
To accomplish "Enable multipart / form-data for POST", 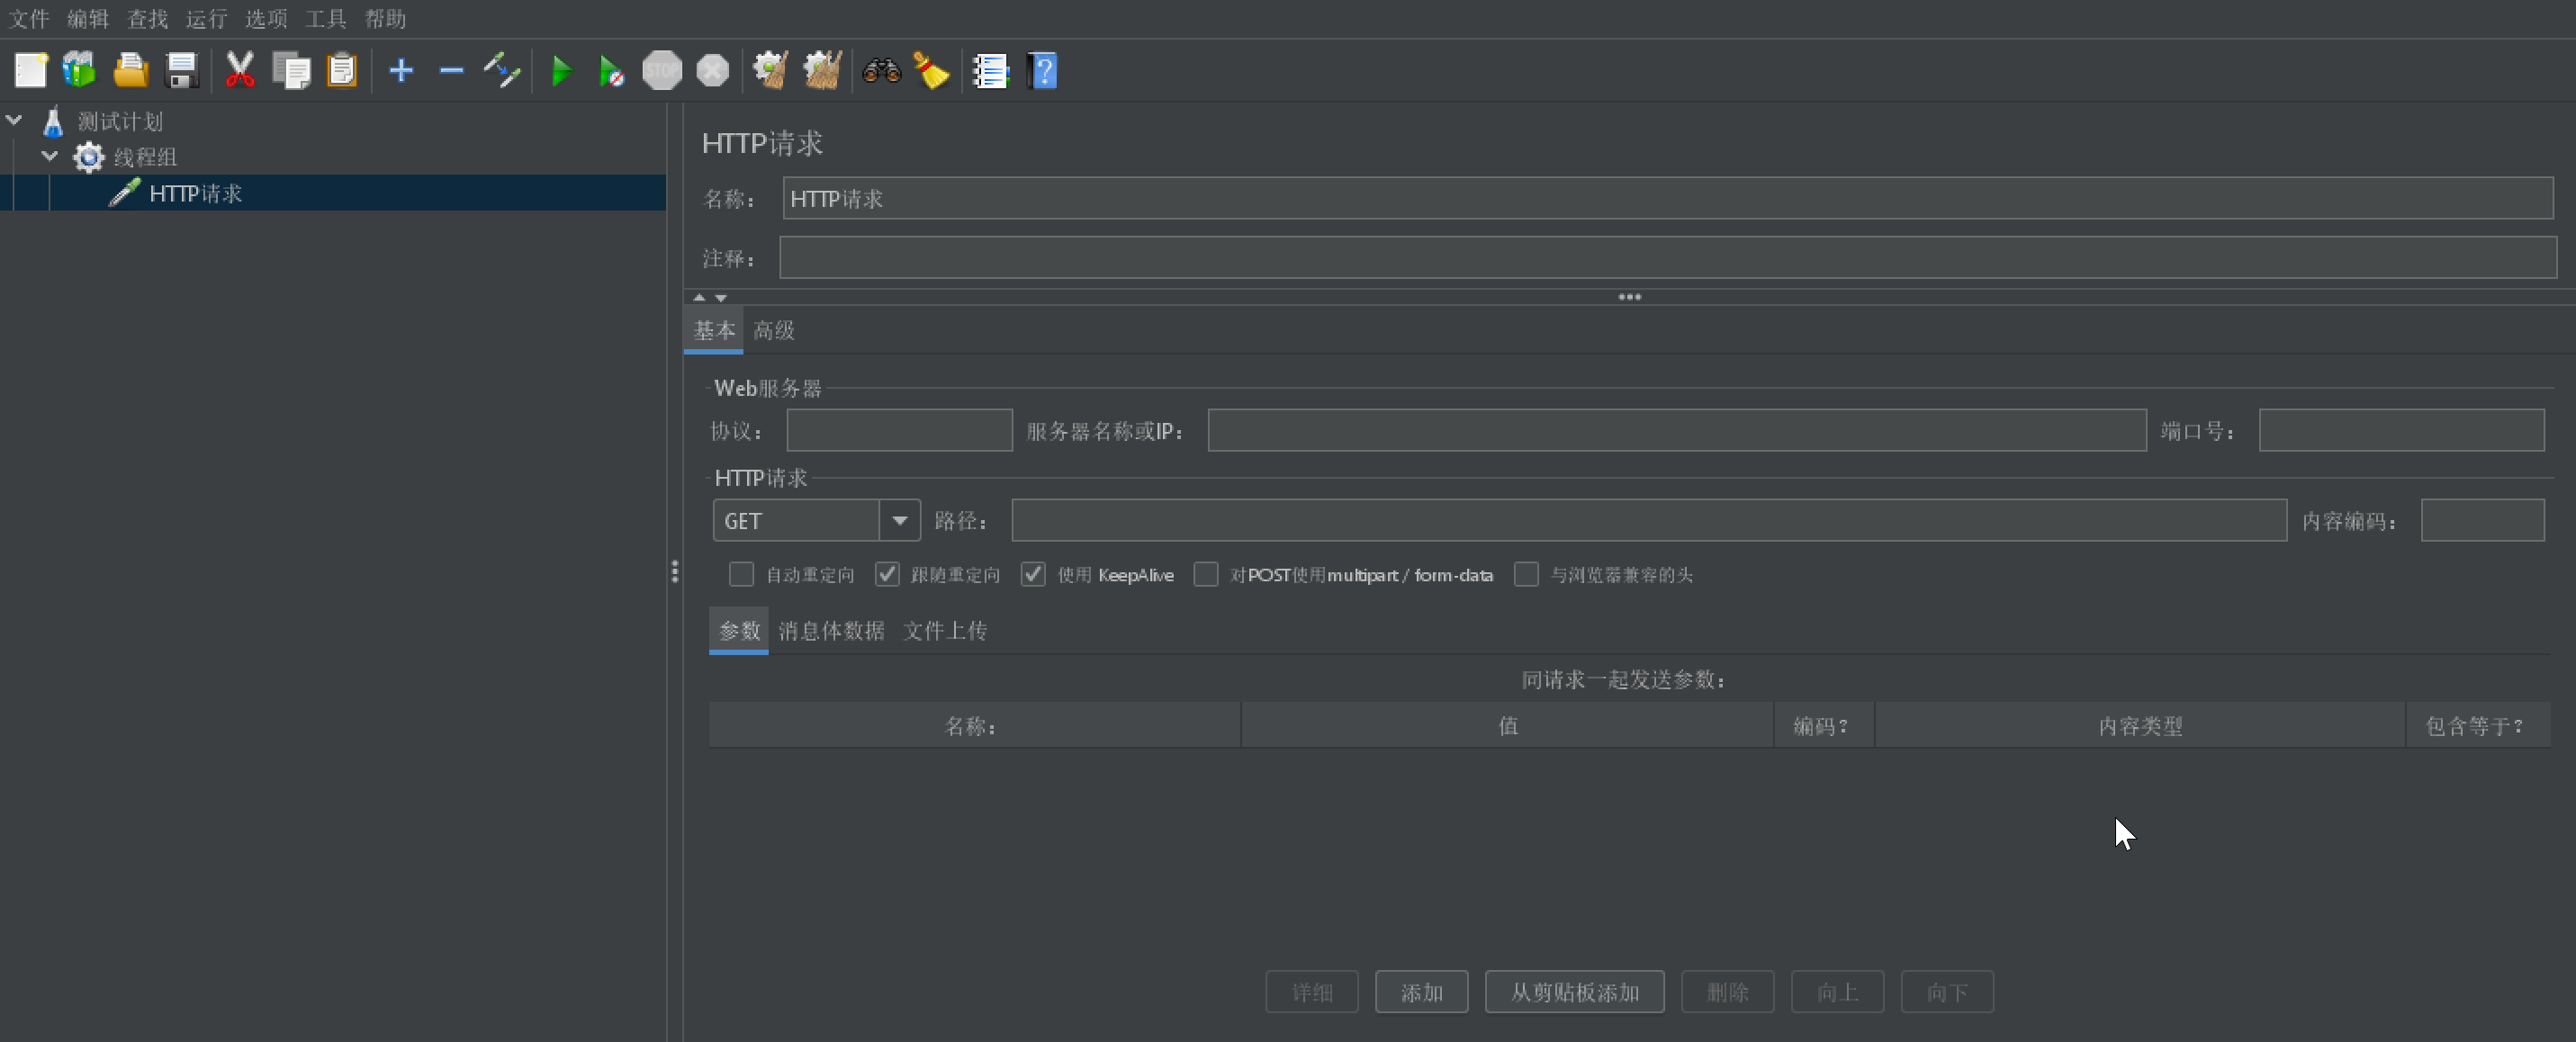I will (1206, 574).
